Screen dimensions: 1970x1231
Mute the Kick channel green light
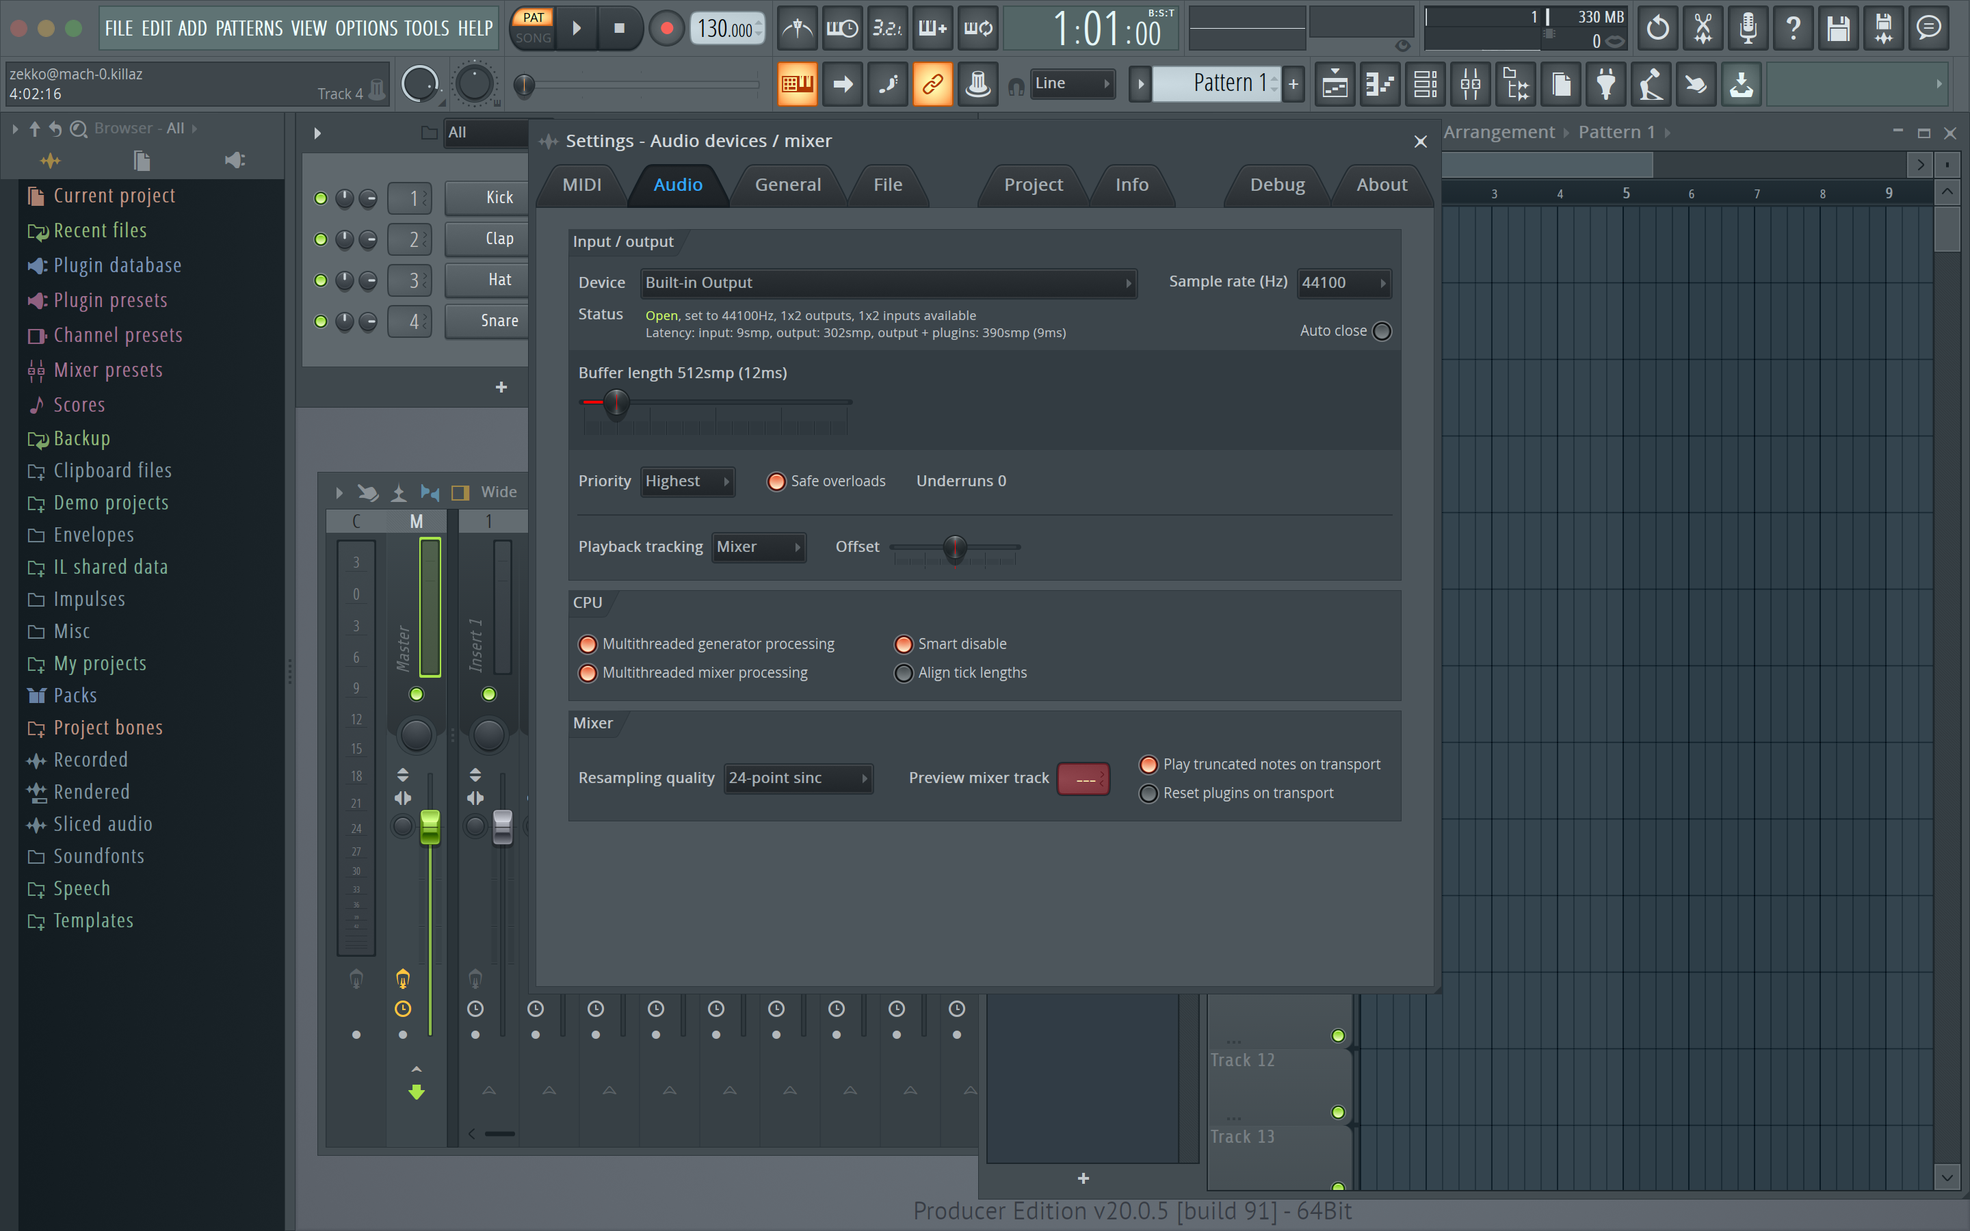coord(321,198)
